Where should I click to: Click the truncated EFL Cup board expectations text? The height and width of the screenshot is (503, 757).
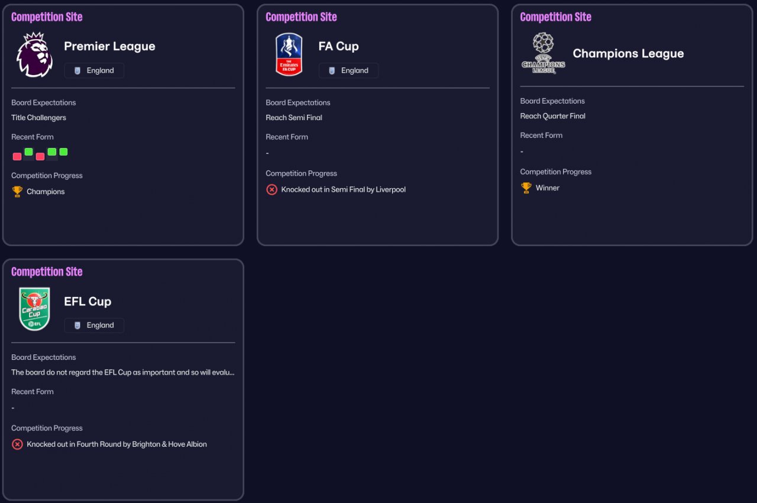(x=122, y=373)
